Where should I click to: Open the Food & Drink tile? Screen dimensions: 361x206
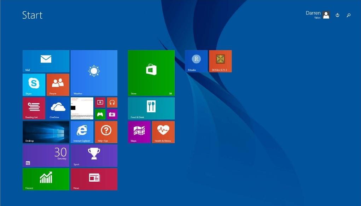point(151,108)
